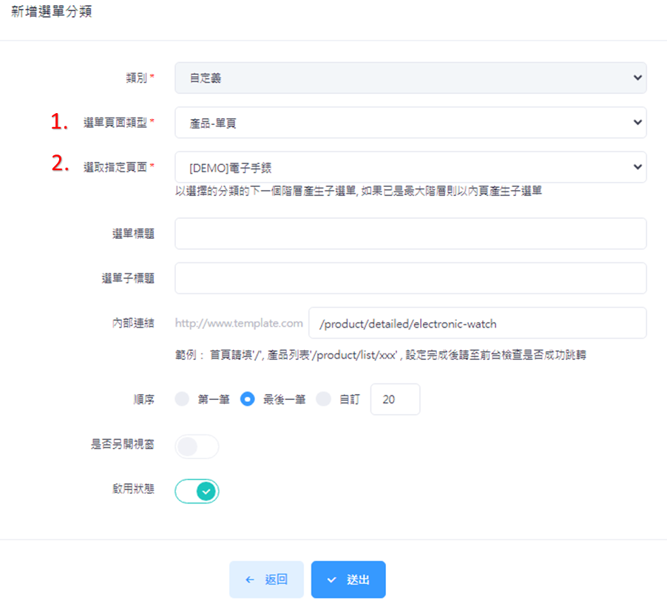Click the checkmark icon in 送出 button
Screen dimensions: 667x601
pyautogui.click(x=331, y=580)
